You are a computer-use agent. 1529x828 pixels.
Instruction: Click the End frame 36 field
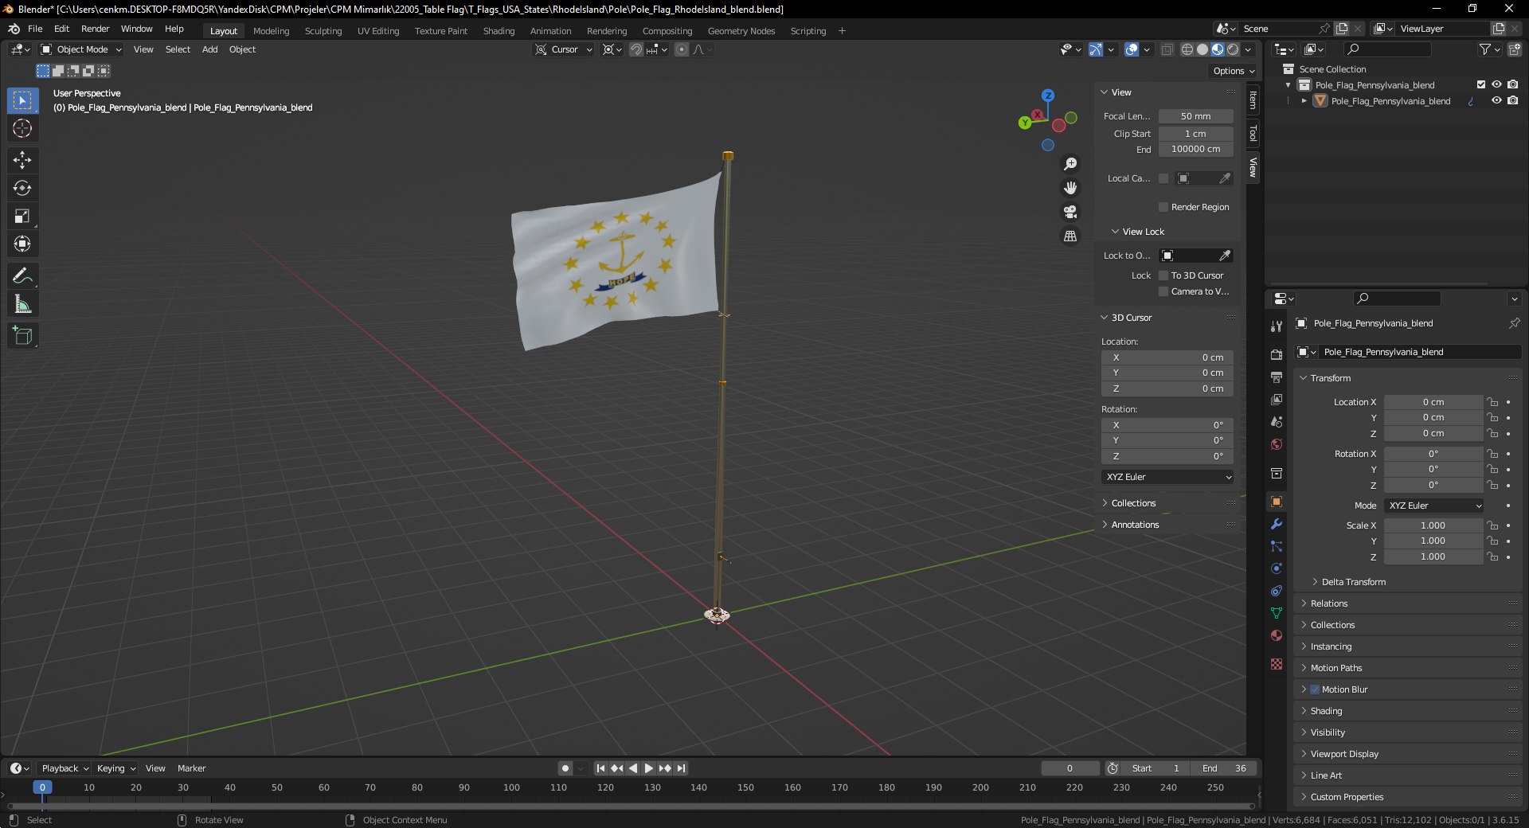coord(1224,768)
